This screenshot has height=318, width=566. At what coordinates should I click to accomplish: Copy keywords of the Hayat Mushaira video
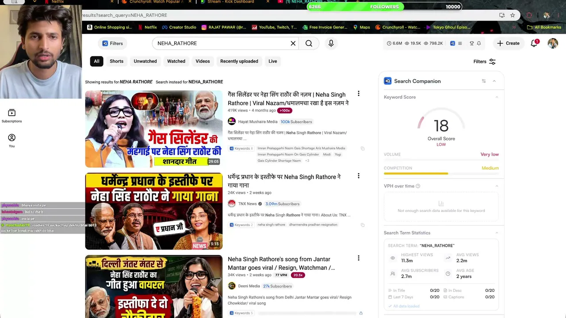[x=363, y=148]
